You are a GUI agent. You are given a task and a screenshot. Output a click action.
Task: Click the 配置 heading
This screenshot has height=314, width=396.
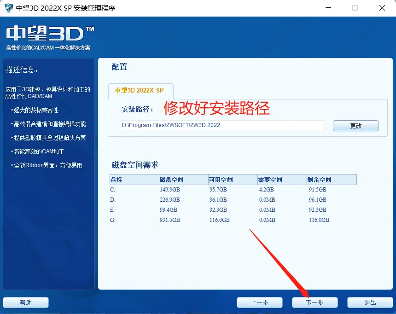point(119,67)
